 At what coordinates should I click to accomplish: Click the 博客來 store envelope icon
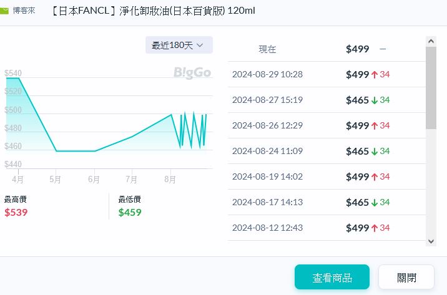[x=4, y=11]
